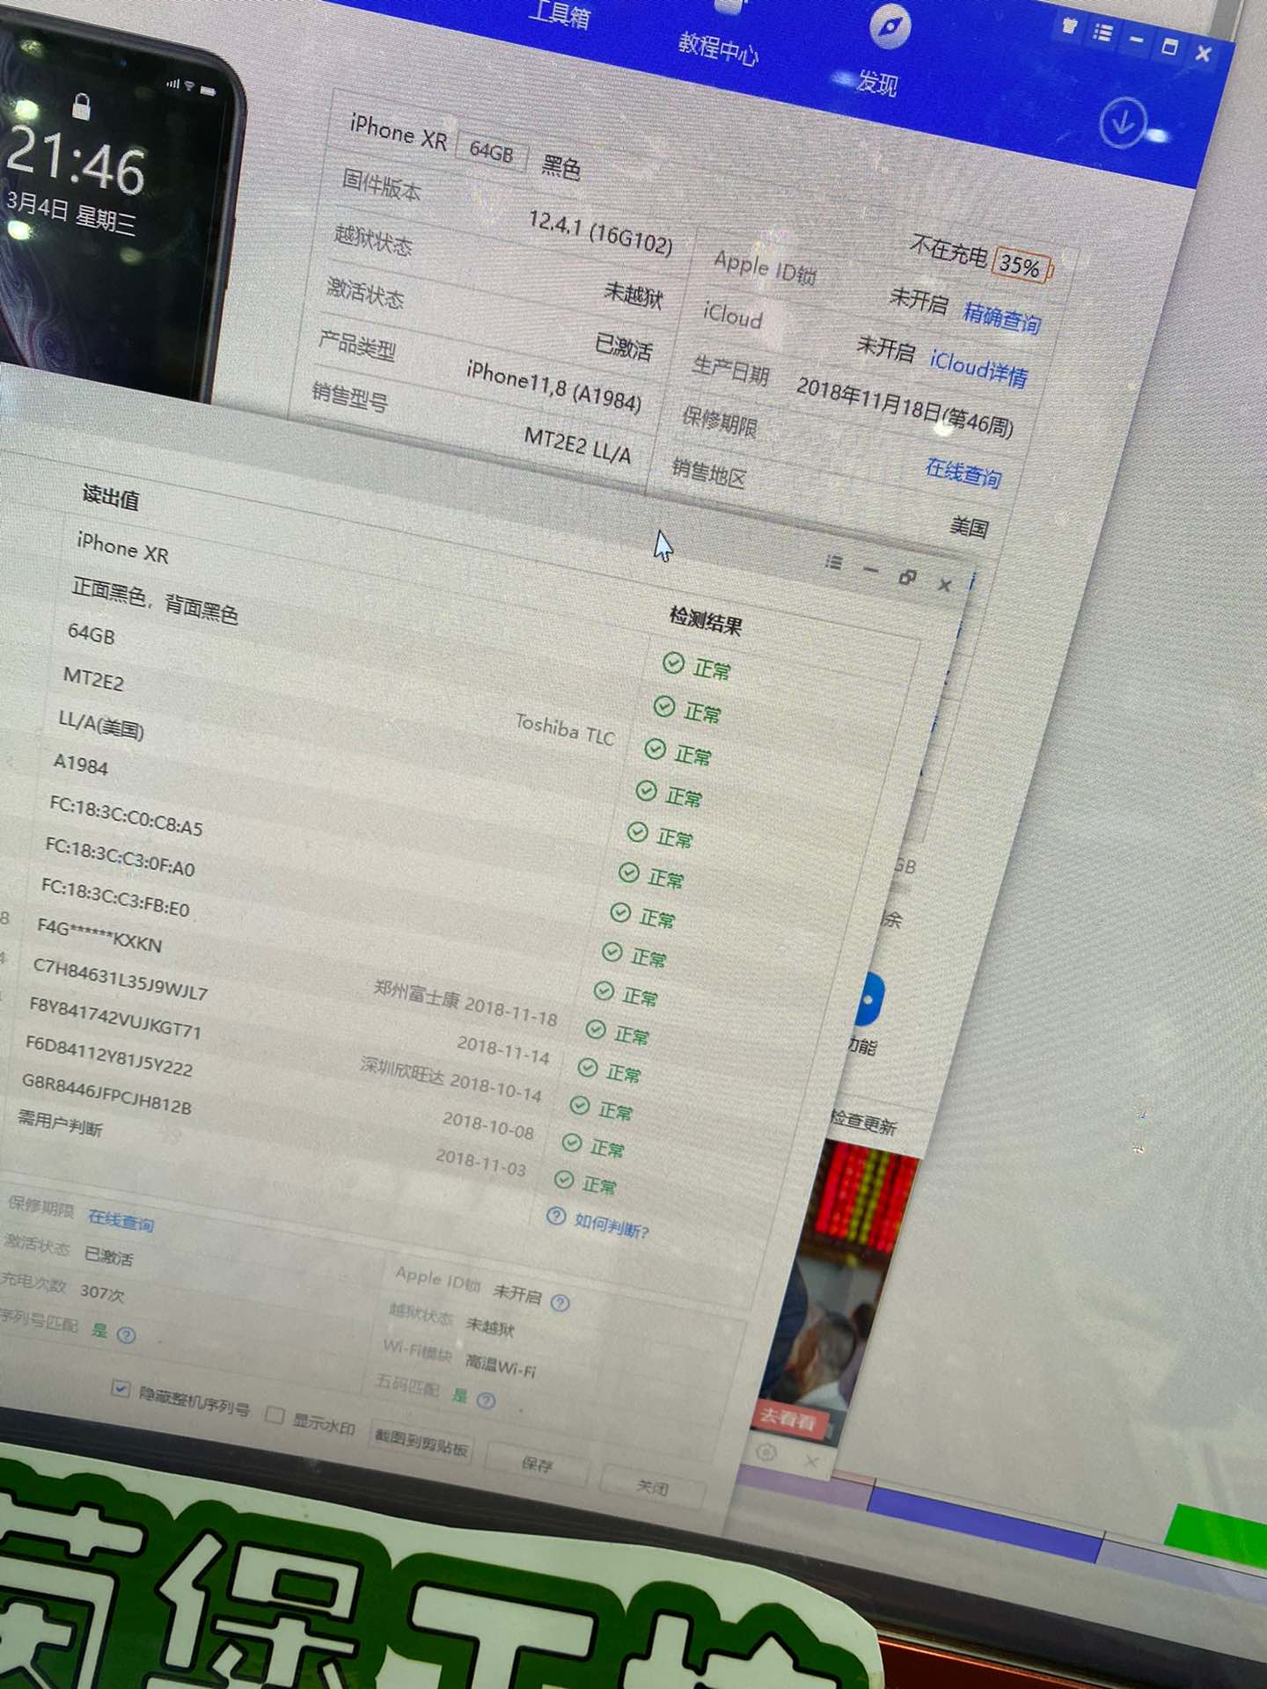This screenshot has height=1689, width=1267.
Task: Select the 64GB capacity tag in main window
Action: 491,151
